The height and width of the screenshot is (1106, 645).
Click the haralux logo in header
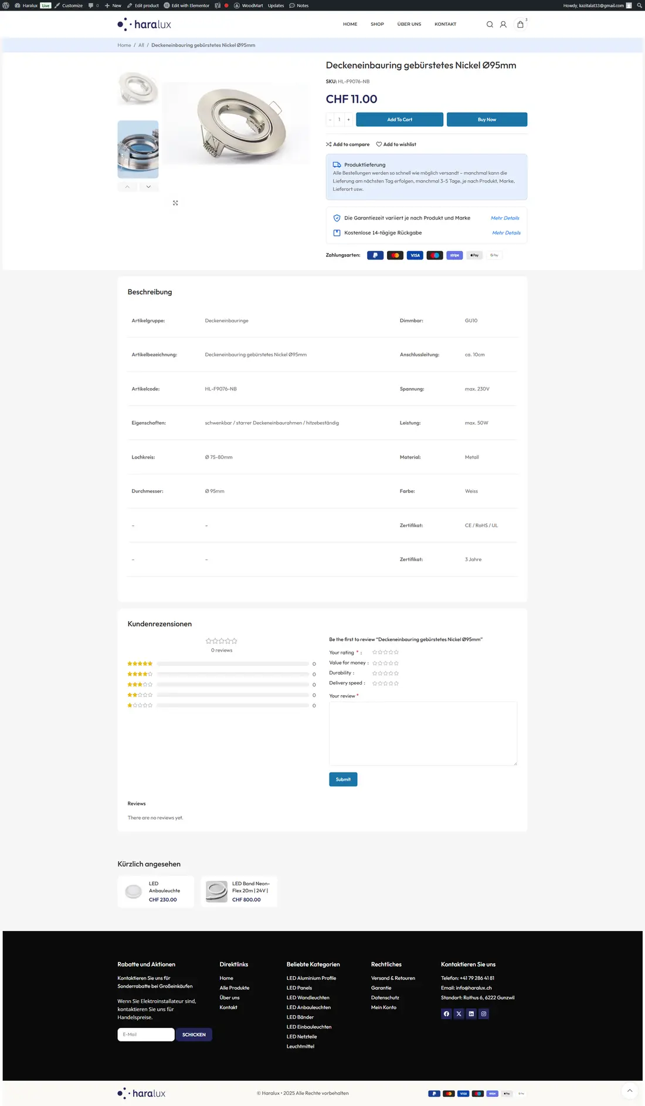[144, 24]
